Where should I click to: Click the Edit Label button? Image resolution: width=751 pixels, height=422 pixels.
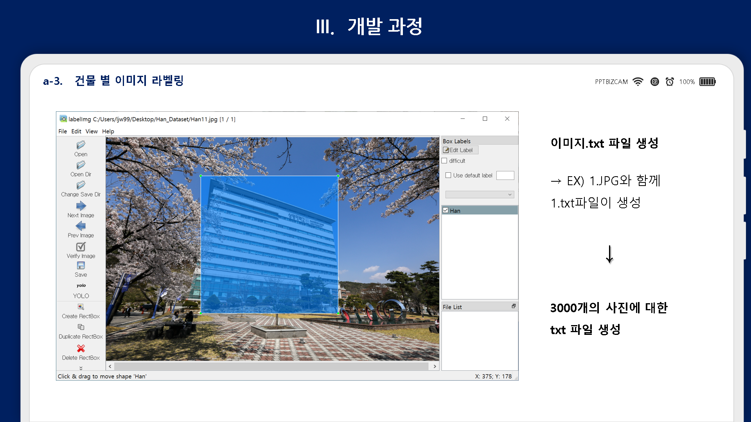coord(460,150)
